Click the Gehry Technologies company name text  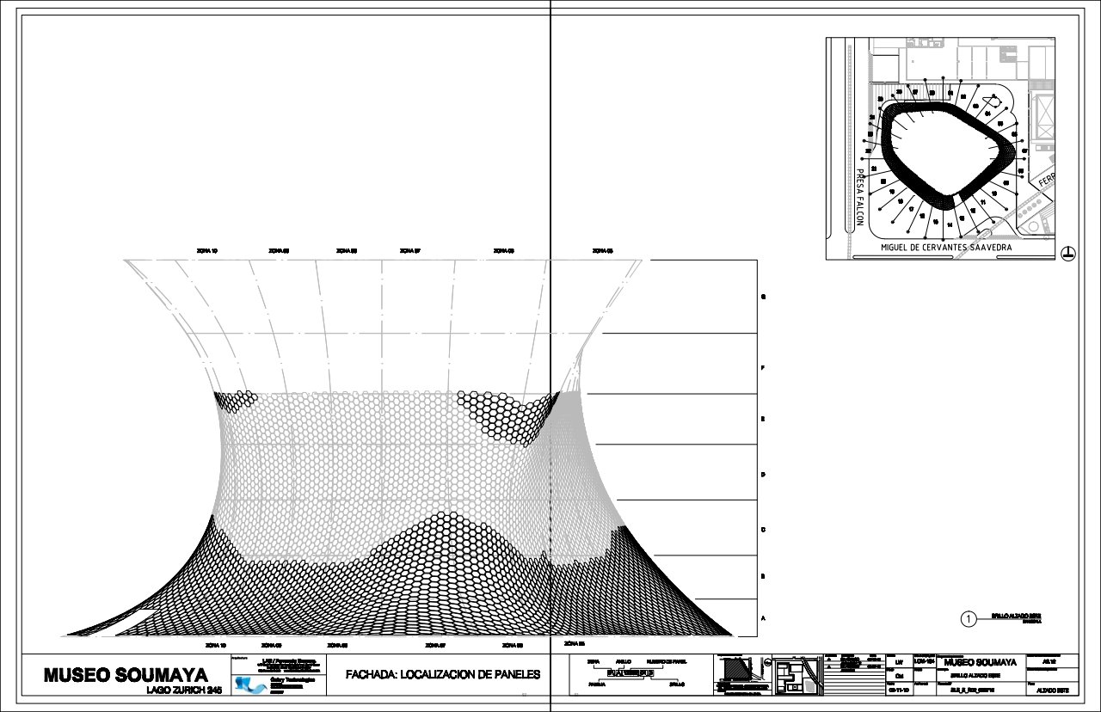tap(294, 678)
